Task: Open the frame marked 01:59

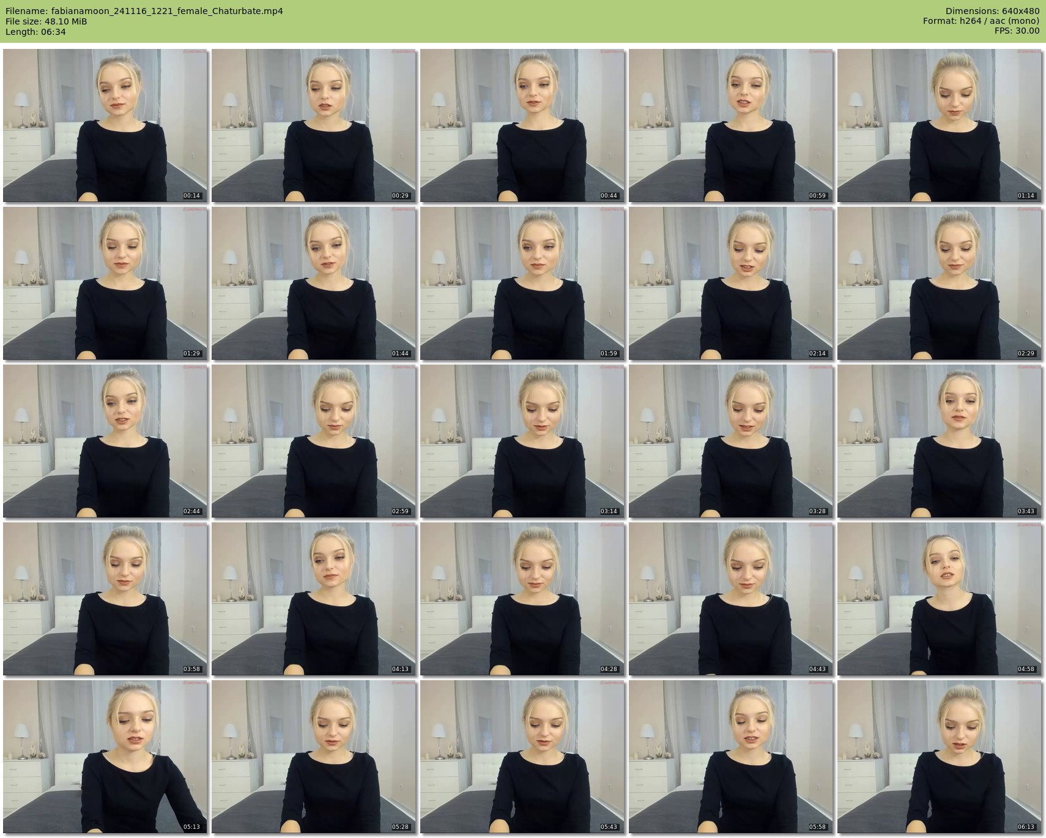Action: (x=522, y=283)
